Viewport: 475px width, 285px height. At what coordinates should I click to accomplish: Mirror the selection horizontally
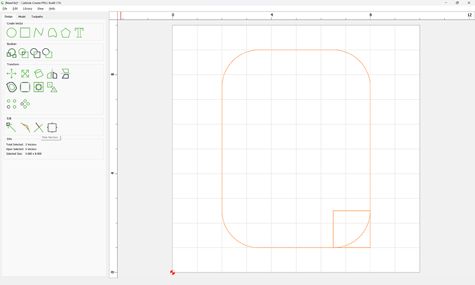pyautogui.click(x=52, y=74)
